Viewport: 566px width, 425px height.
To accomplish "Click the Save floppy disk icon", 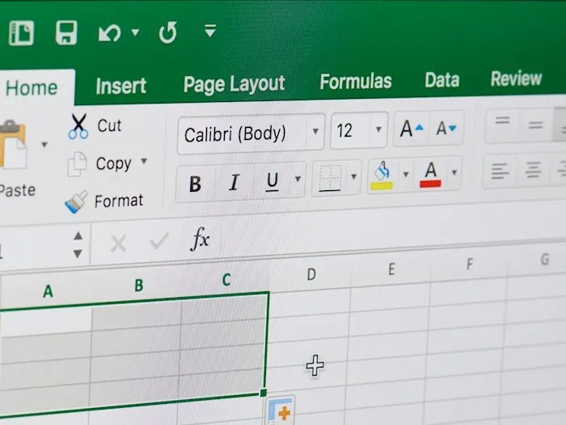I will point(66,33).
